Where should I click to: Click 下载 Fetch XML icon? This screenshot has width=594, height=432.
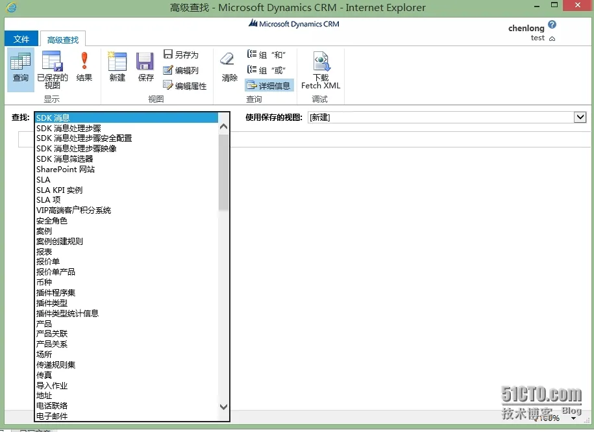pyautogui.click(x=321, y=70)
